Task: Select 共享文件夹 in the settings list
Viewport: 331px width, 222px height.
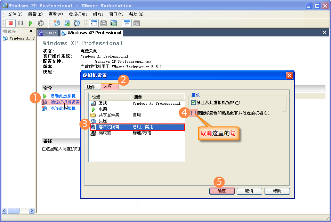Action: point(109,115)
